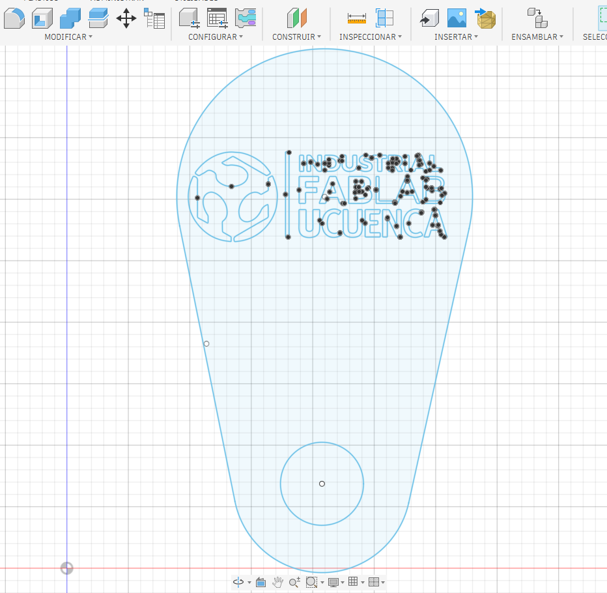Viewport: 607px width, 593px height.
Task: Click the Insert Derive icon
Action: point(429,18)
